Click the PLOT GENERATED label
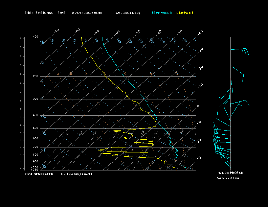The height and width of the screenshot is (207, 268). 39,174
